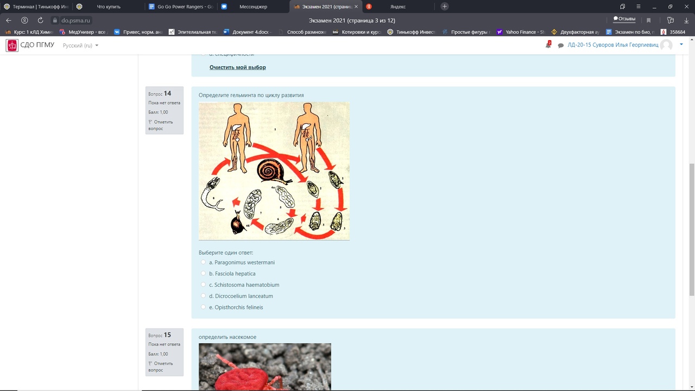The image size is (695, 391).
Task: Open the Yahoo Finance bookmark
Action: (x=520, y=32)
